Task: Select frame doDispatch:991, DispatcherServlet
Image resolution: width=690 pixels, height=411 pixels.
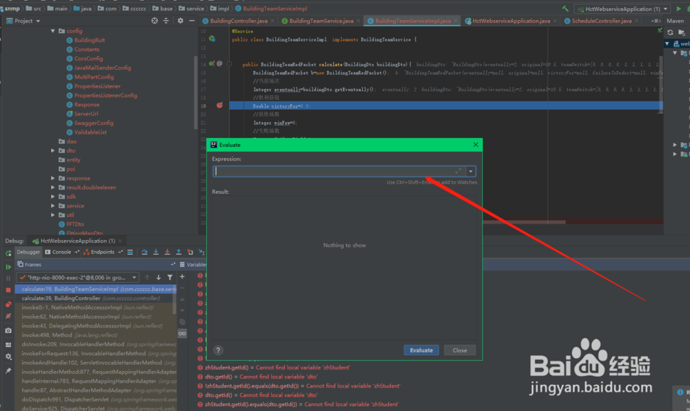Action: 95,399
